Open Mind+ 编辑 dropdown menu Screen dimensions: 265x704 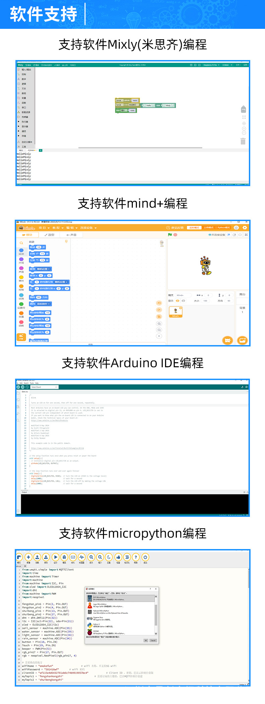coord(72,228)
